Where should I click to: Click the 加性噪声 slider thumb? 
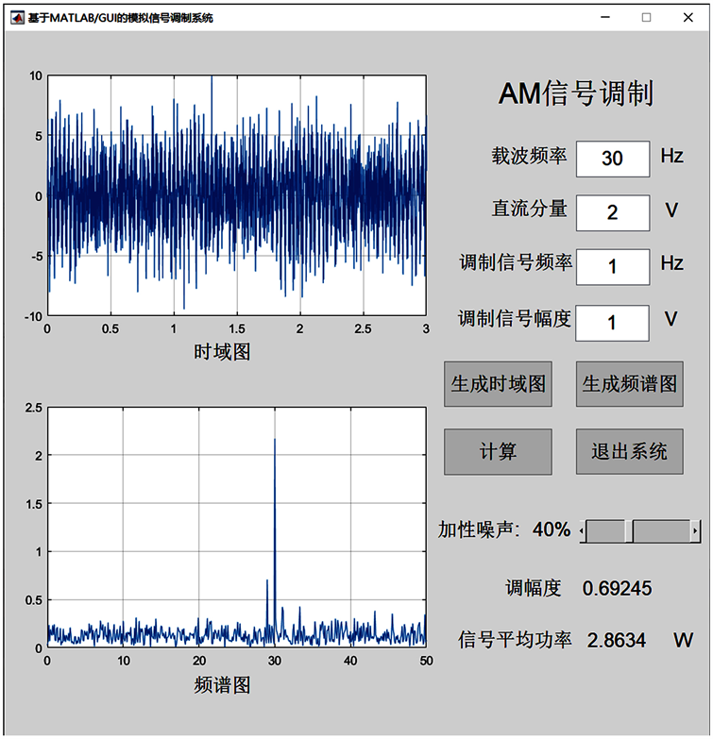[x=629, y=531]
